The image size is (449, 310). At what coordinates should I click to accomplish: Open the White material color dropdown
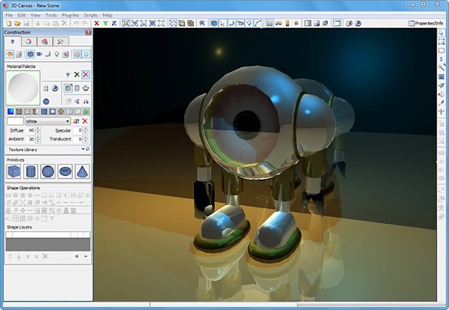[68, 121]
